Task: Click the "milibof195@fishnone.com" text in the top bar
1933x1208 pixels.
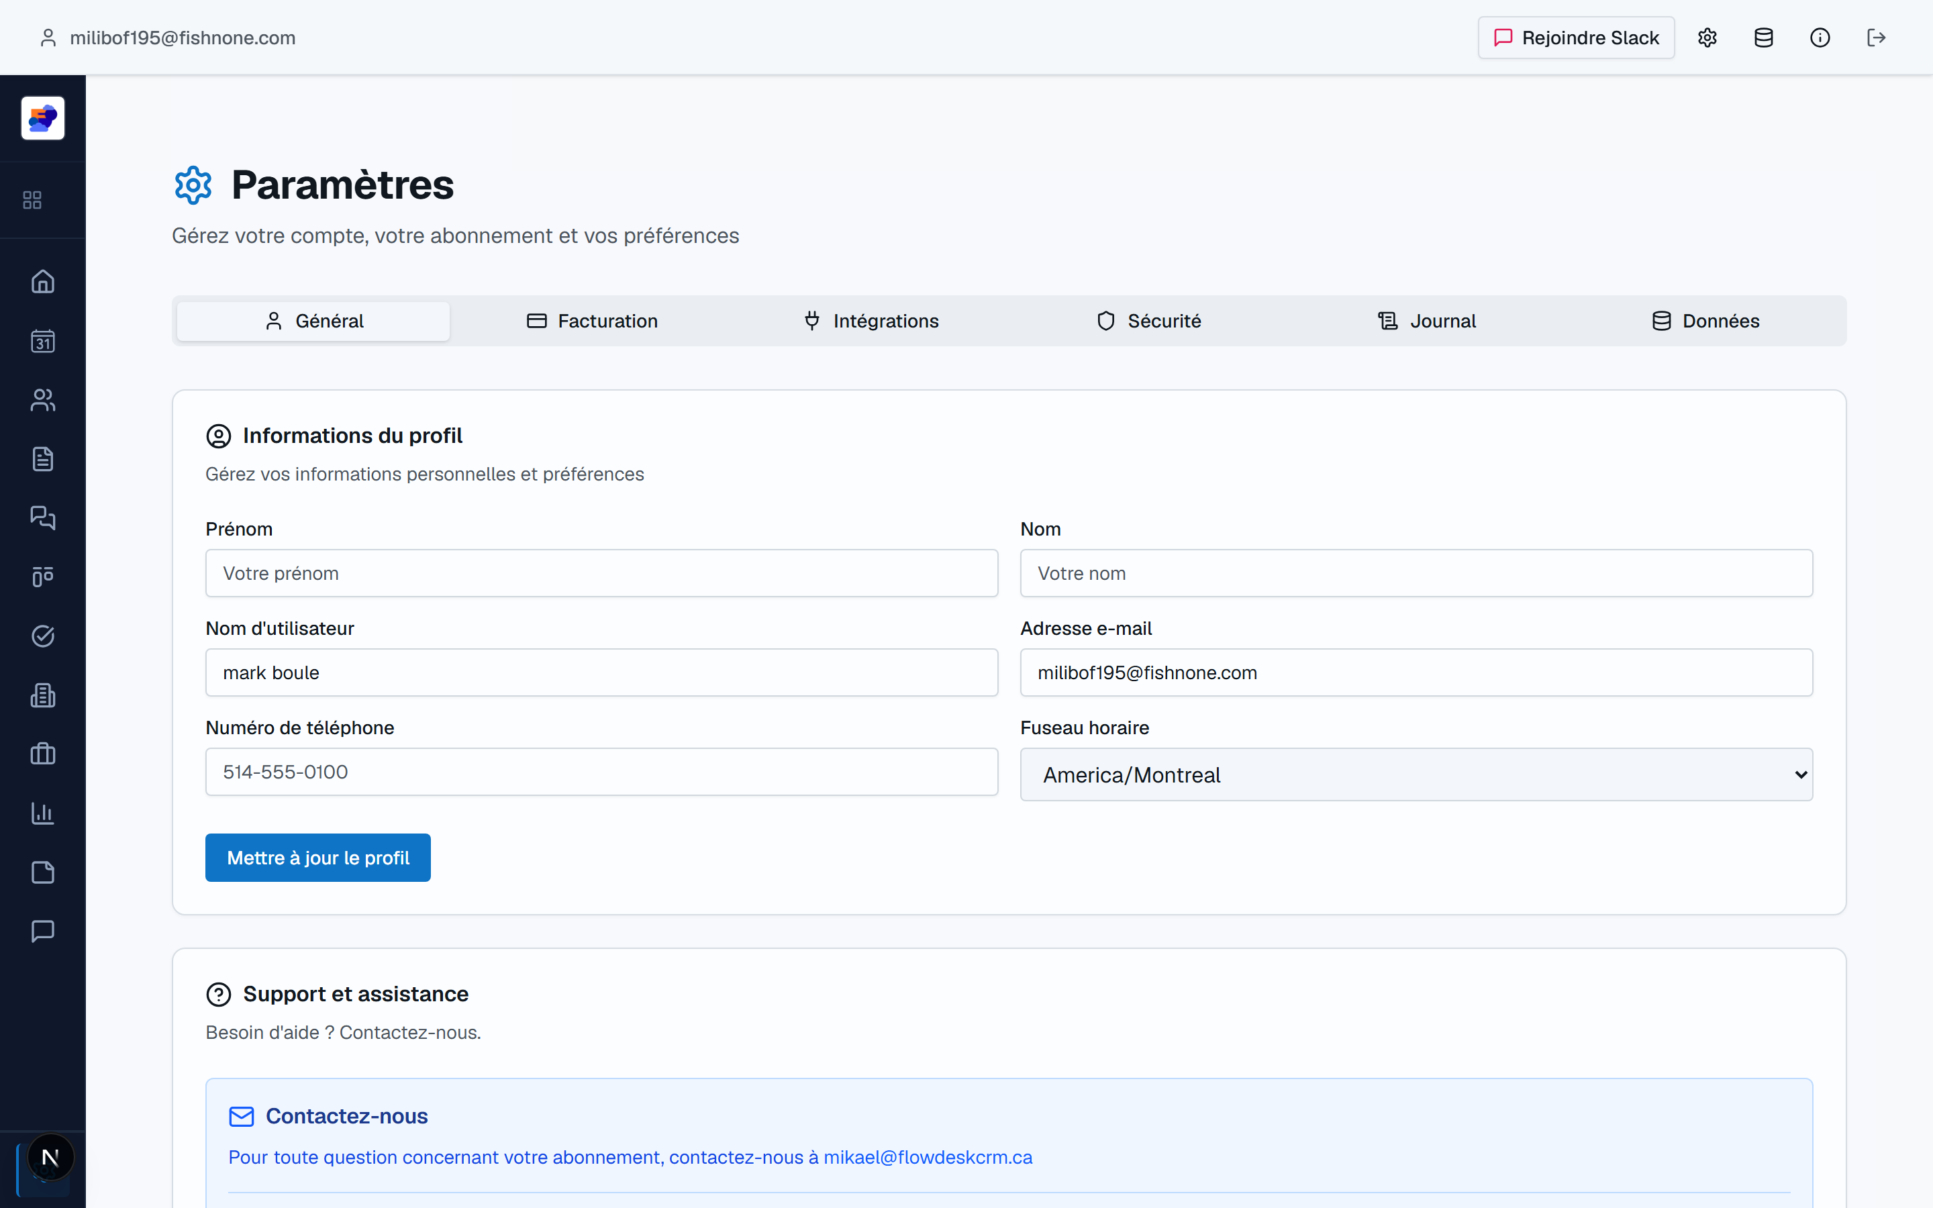Action: coord(183,38)
